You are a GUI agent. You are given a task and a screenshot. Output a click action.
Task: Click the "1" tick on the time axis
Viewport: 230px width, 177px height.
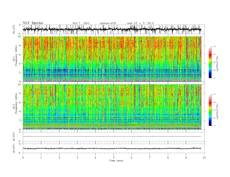(x=41, y=158)
